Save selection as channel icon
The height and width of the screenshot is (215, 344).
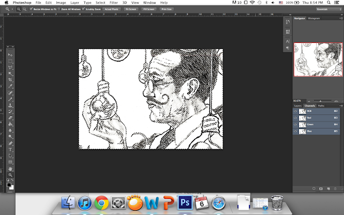[x=321, y=189]
